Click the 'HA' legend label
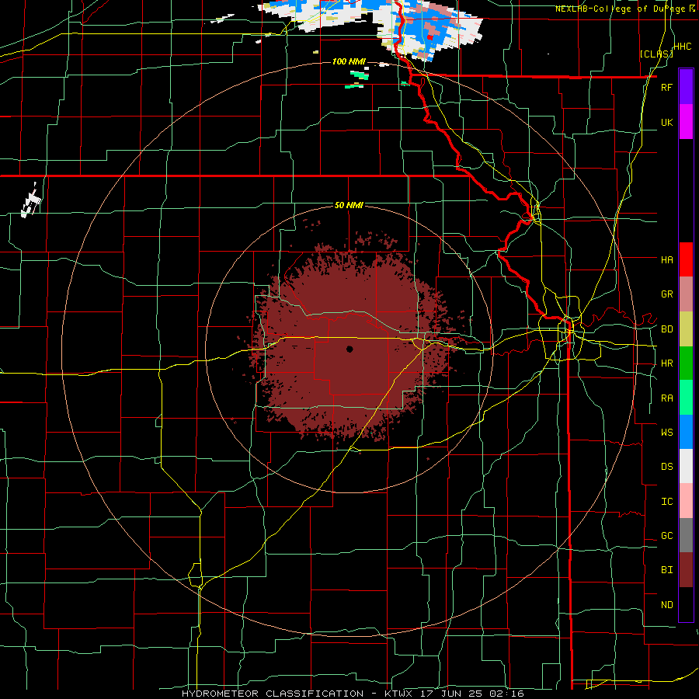The image size is (699, 699). 666,259
